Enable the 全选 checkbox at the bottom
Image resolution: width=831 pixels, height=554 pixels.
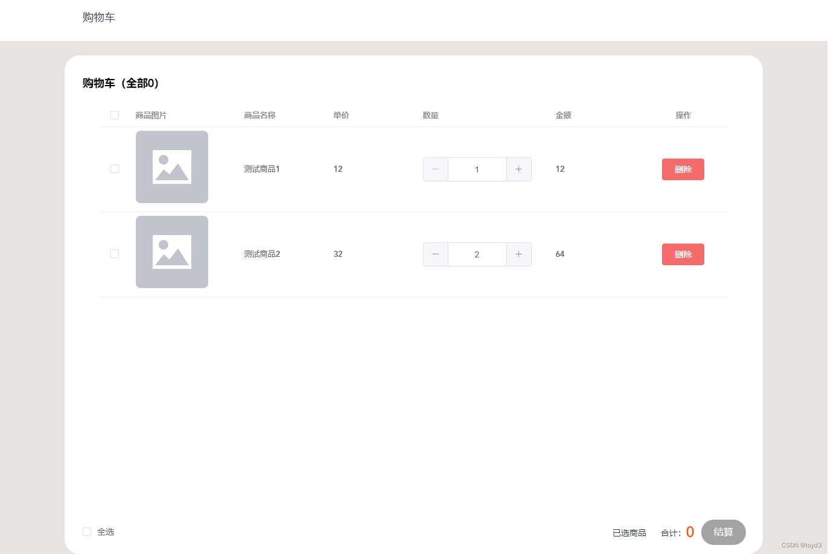pos(86,531)
